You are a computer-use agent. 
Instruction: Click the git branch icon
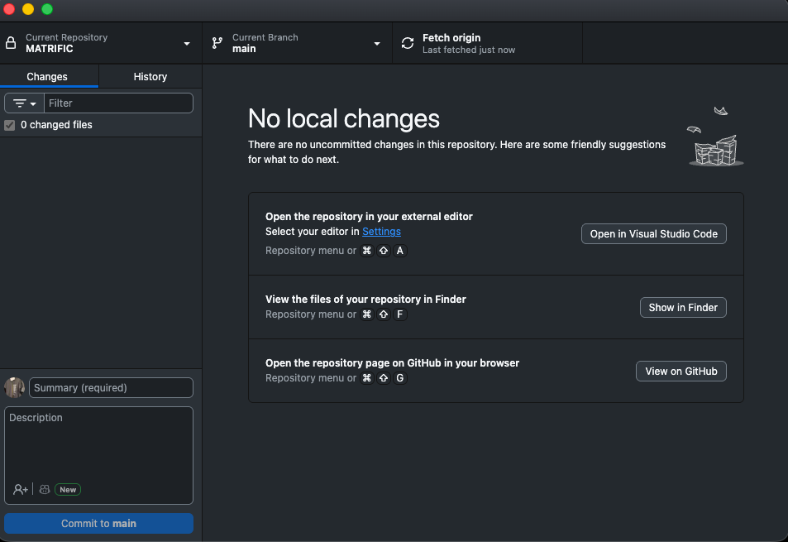point(217,43)
